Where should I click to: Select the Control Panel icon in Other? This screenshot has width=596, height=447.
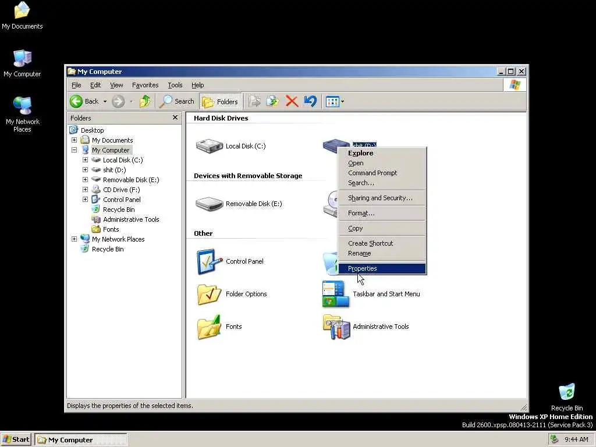pyautogui.click(x=210, y=261)
